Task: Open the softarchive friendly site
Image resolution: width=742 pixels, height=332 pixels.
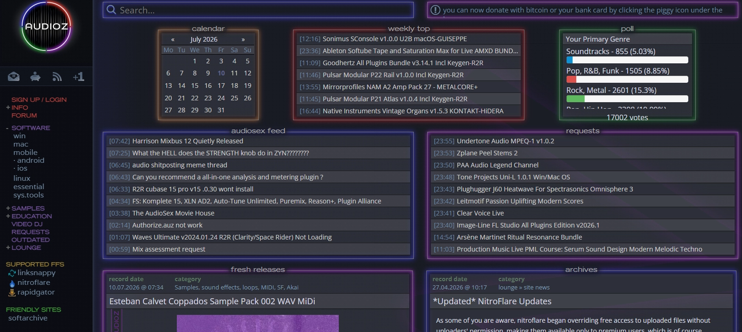Action: point(28,318)
